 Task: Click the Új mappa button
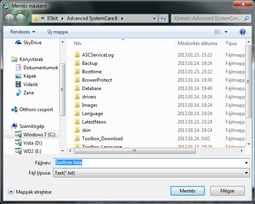tap(57, 32)
